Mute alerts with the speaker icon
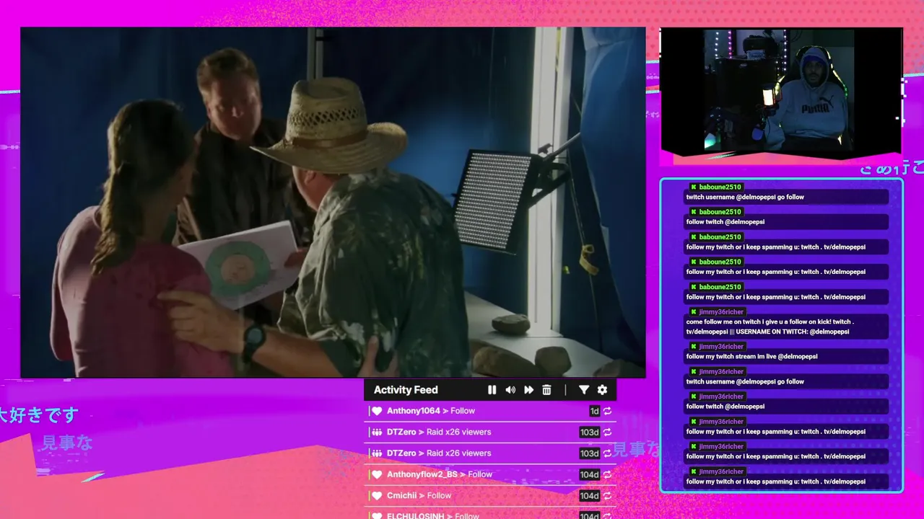Image resolution: width=924 pixels, height=519 pixels. 510,390
